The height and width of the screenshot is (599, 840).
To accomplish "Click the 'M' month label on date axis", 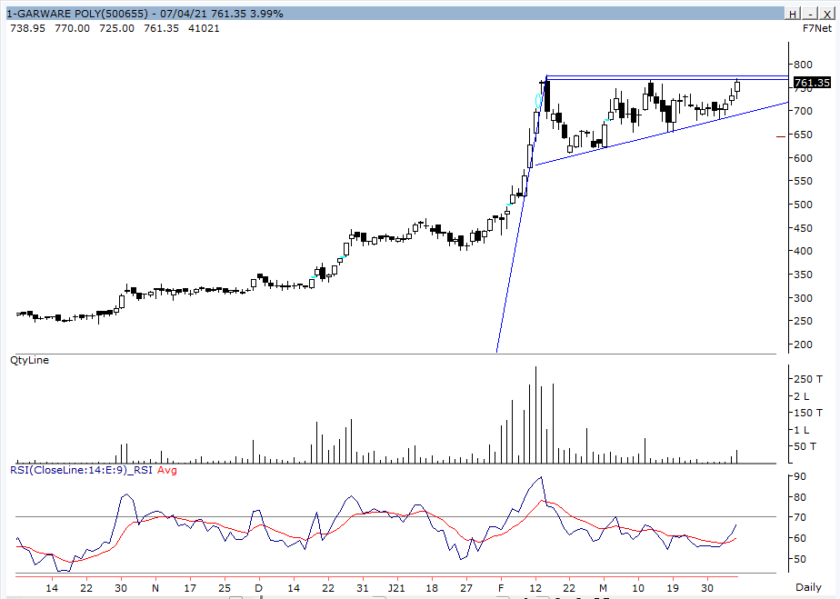I will 604,588.
